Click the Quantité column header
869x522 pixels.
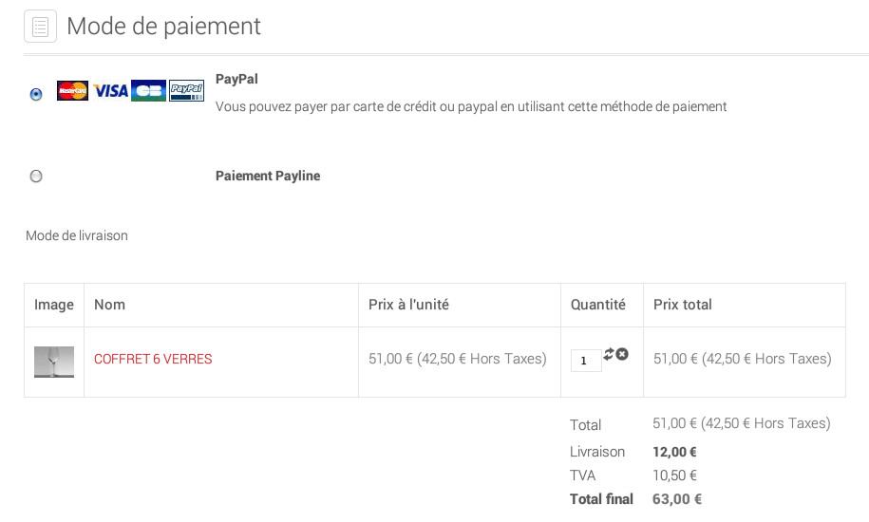pos(598,305)
